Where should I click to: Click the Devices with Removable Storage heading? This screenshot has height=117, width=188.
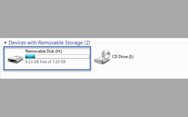coord(46,43)
